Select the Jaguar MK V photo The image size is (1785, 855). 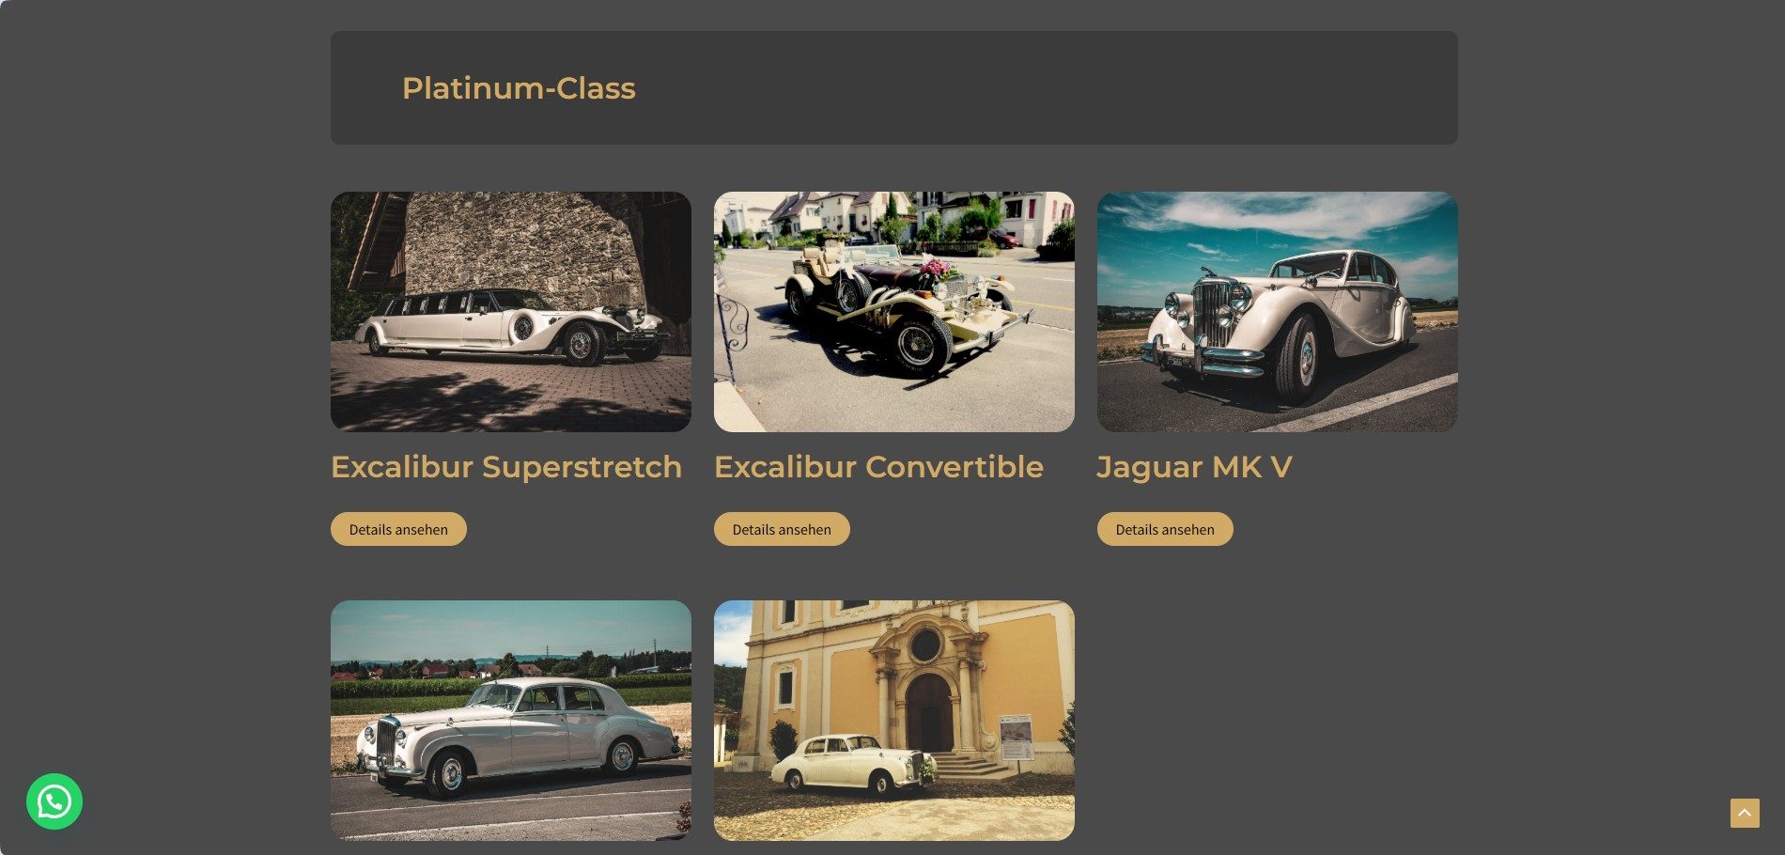[1278, 312]
